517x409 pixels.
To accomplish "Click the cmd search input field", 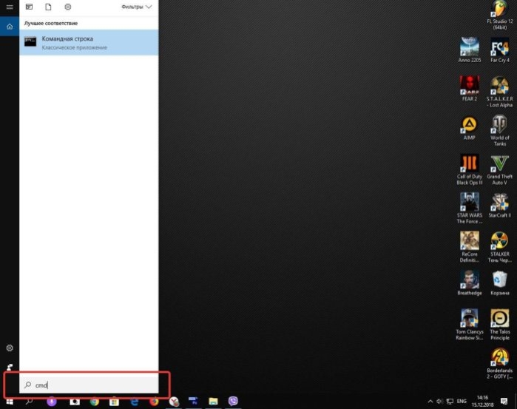I will [x=89, y=385].
